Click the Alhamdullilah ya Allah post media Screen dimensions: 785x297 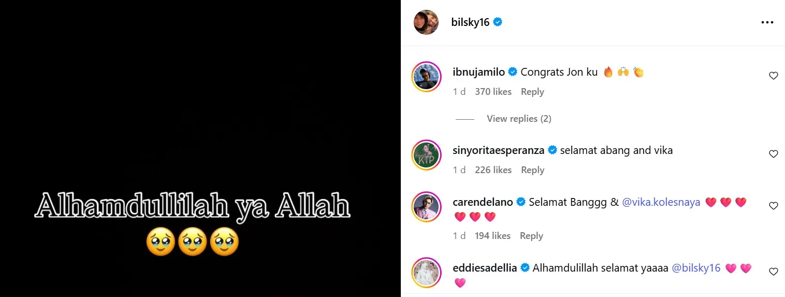coord(200,148)
